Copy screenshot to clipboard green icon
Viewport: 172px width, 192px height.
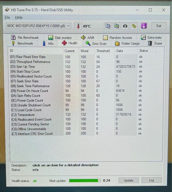tap(116, 26)
